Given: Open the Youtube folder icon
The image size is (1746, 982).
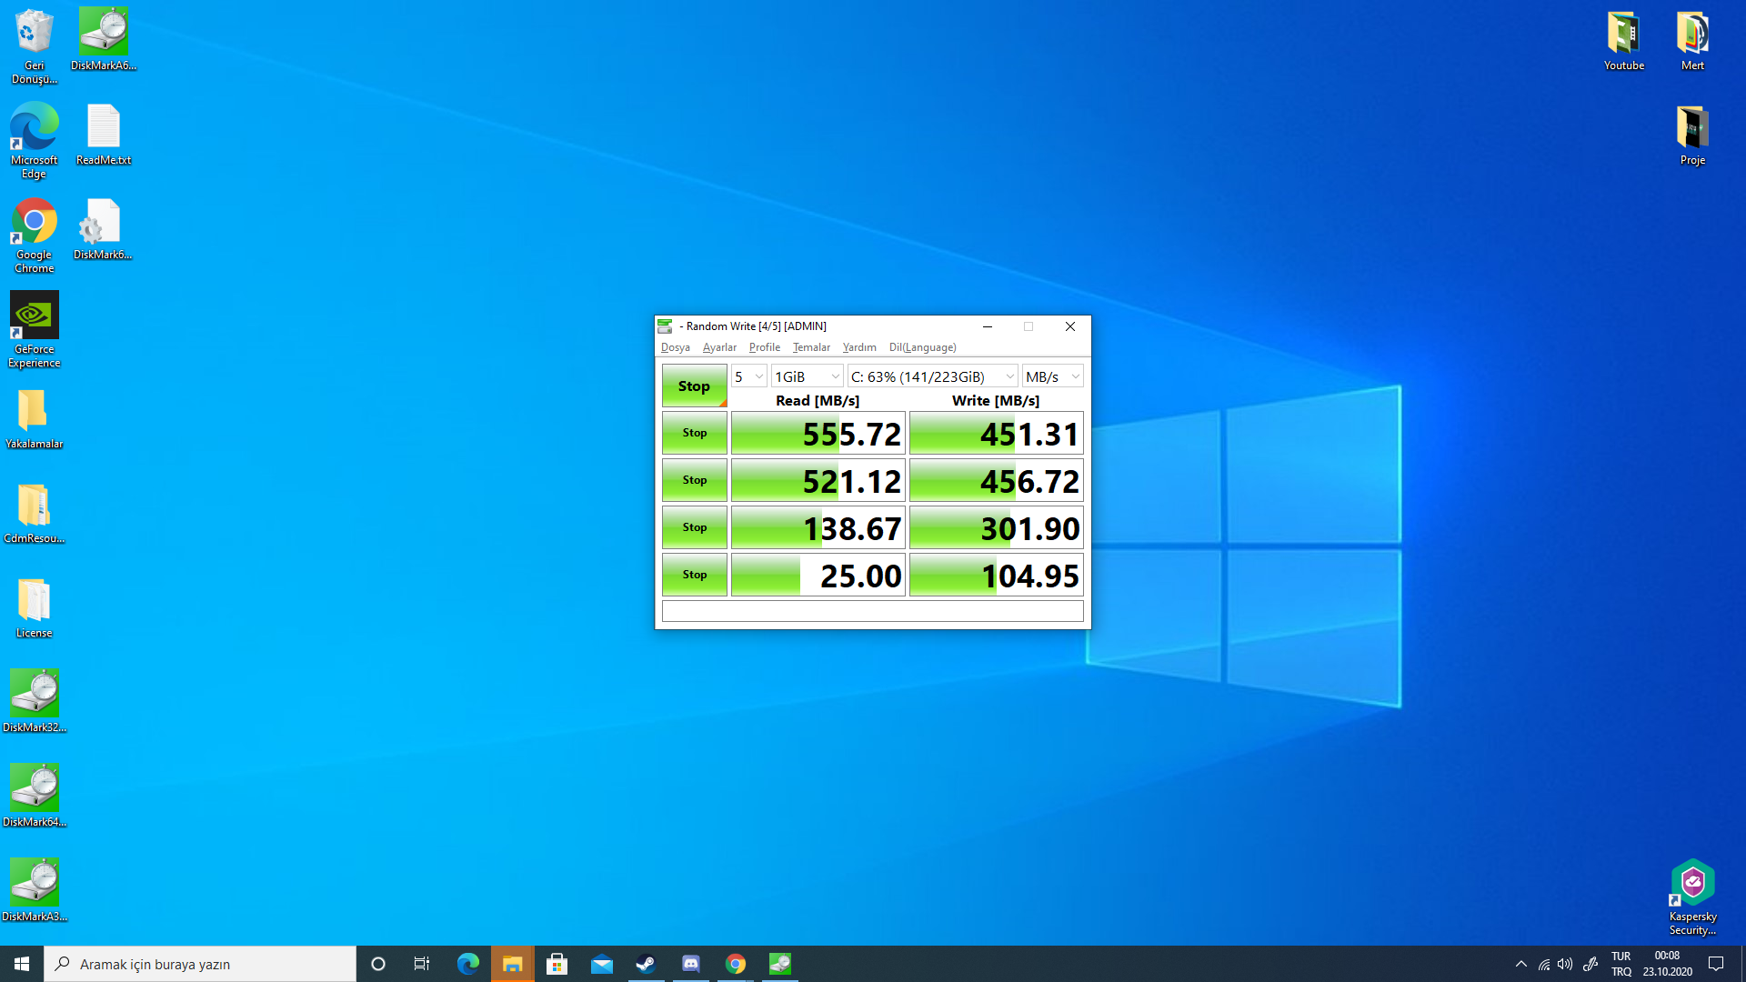Looking at the screenshot, I should 1624,40.
